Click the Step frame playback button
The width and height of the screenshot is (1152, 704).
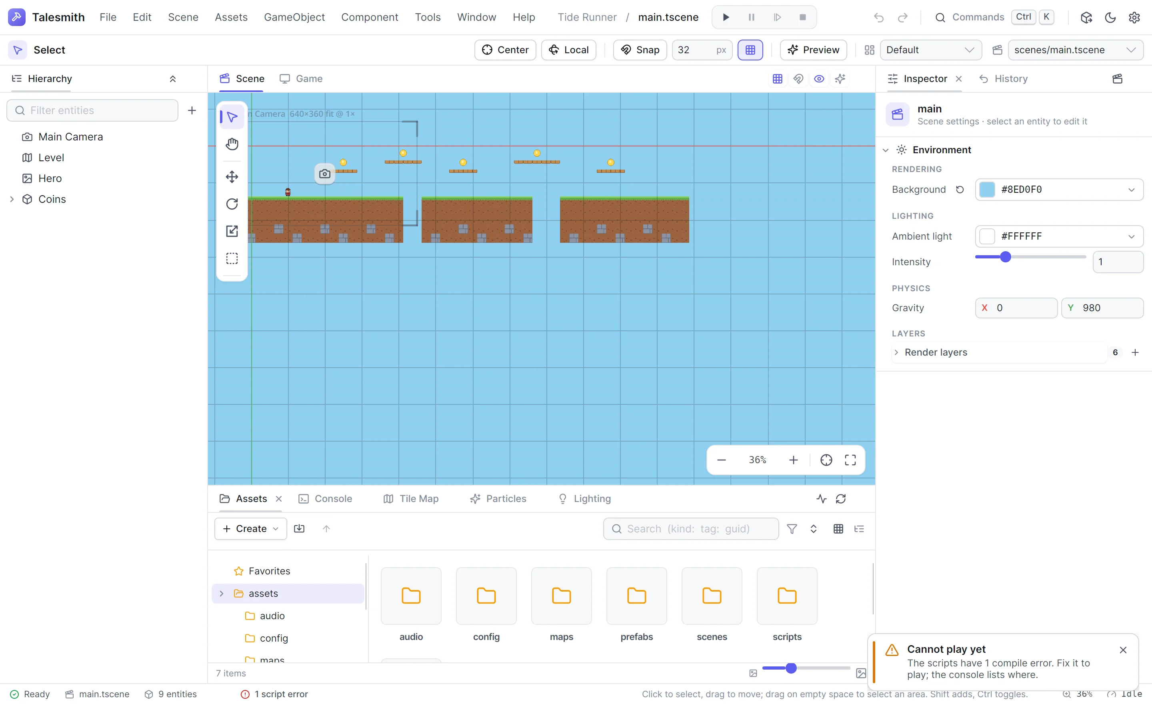click(777, 17)
